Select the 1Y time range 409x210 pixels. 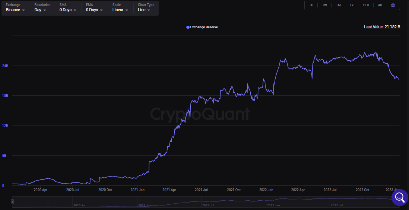(352, 5)
